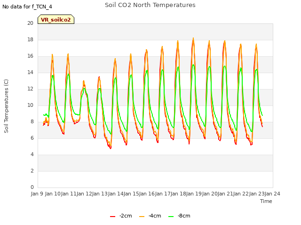Click the chart title Soil CO2 North Temperatures
Image resolution: width=301 pixels, height=225 pixels.
150,5
